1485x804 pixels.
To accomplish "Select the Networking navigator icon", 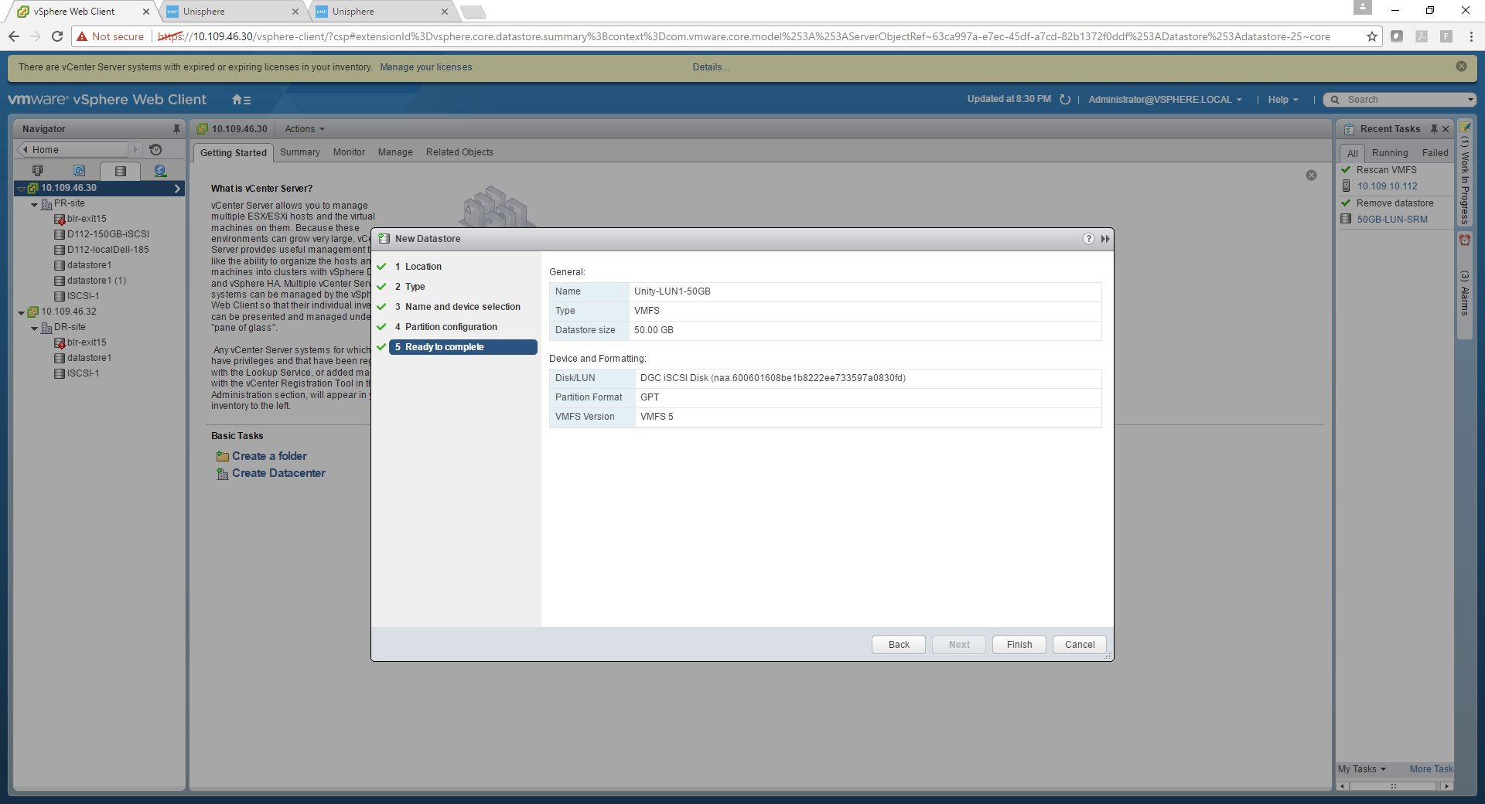I will click(160, 171).
